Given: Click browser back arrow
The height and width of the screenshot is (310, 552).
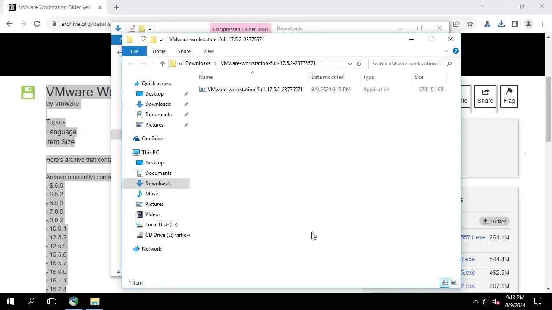Looking at the screenshot, I should [9, 24].
